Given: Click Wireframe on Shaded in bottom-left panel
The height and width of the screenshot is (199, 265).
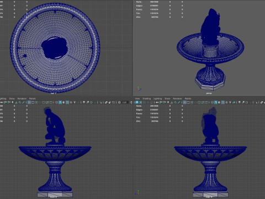Looking at the screenshot, I should click(67, 102).
